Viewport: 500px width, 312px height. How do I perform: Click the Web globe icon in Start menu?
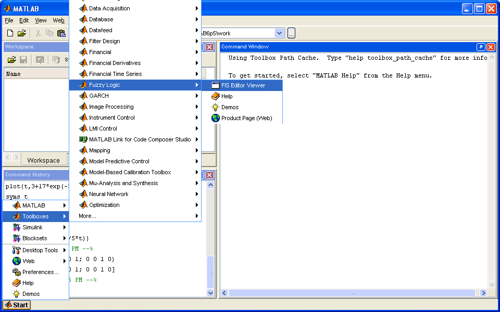tap(17, 261)
